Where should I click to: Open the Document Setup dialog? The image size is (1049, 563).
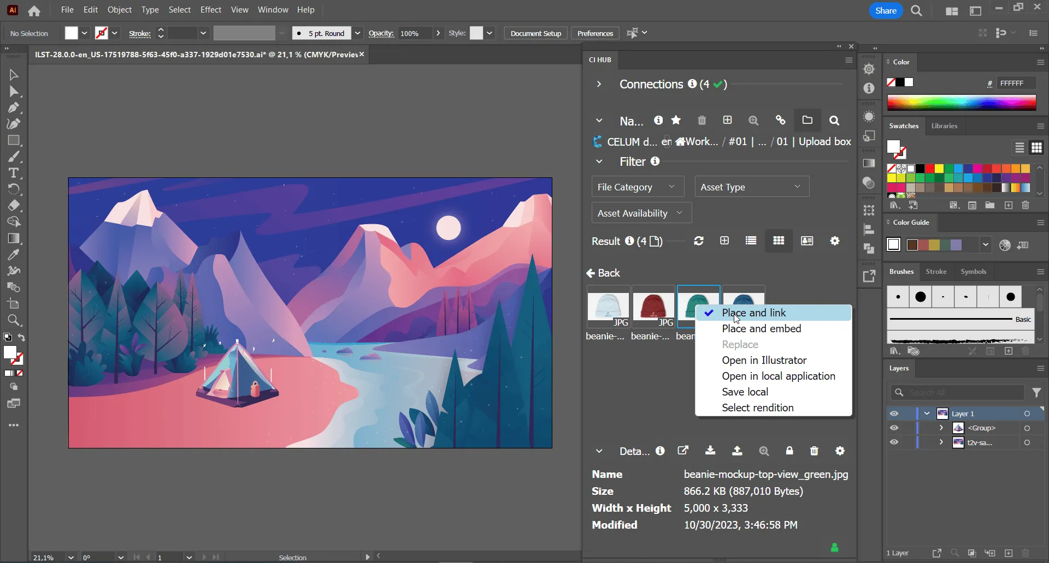(535, 33)
